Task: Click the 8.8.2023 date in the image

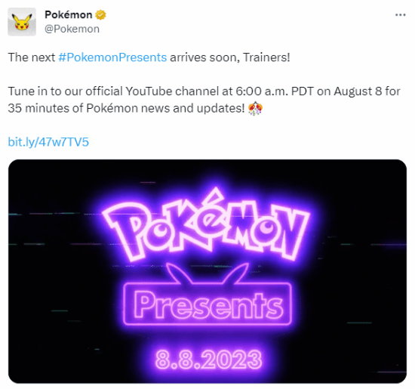Action: point(208,360)
